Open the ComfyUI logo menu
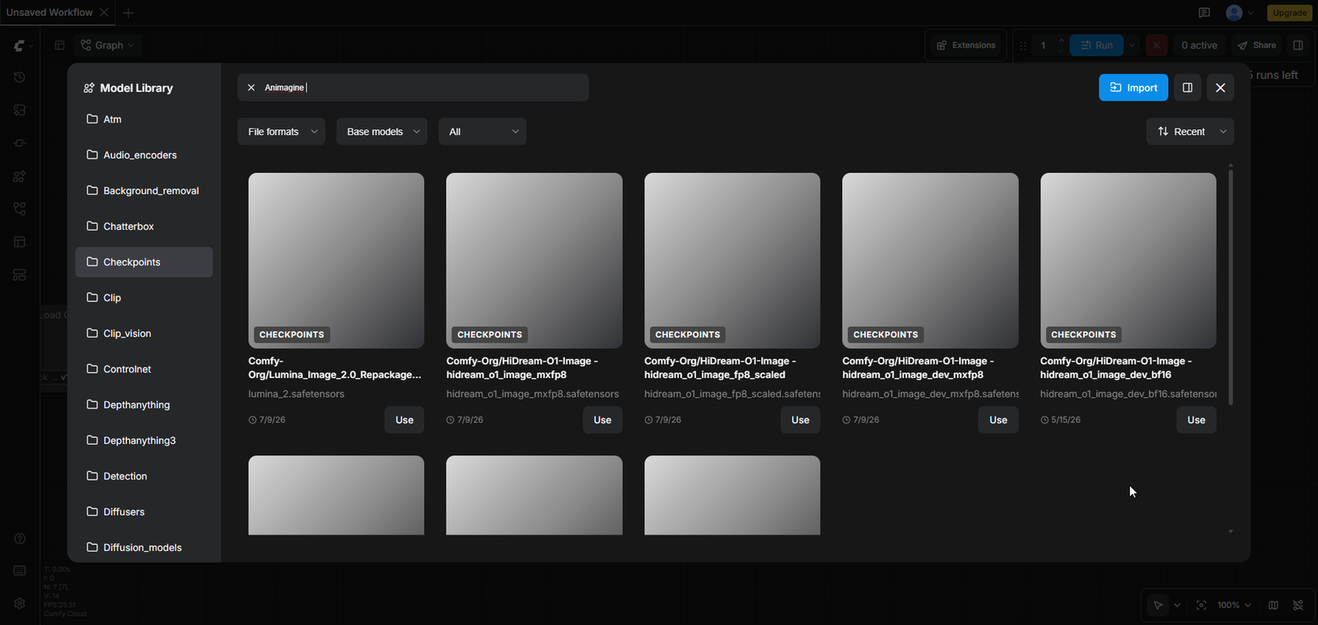The height and width of the screenshot is (625, 1318). coord(22,45)
